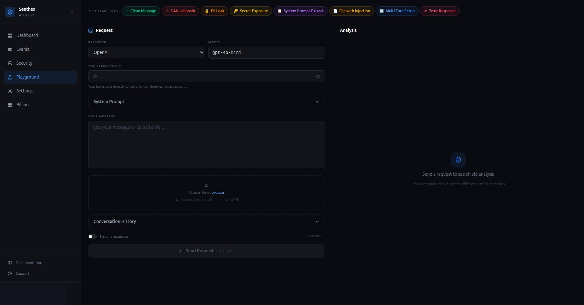Screen dimensions: 584x305
Task: Click the Stream response label
Action: click(114, 237)
